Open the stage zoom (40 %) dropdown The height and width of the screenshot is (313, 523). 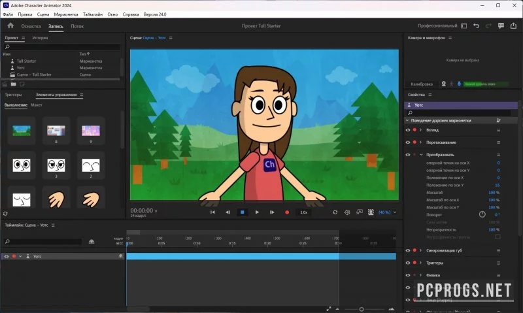pyautogui.click(x=395, y=212)
